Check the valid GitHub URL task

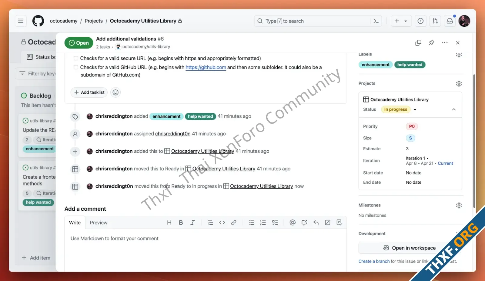coord(76,67)
